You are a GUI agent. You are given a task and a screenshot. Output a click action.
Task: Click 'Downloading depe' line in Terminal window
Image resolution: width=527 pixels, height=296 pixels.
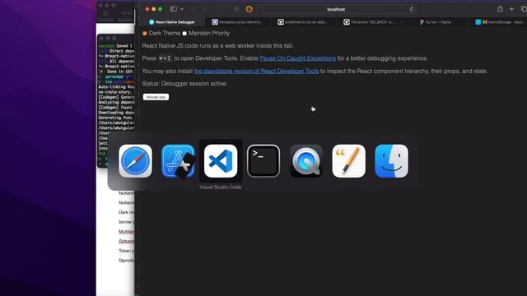point(116,113)
